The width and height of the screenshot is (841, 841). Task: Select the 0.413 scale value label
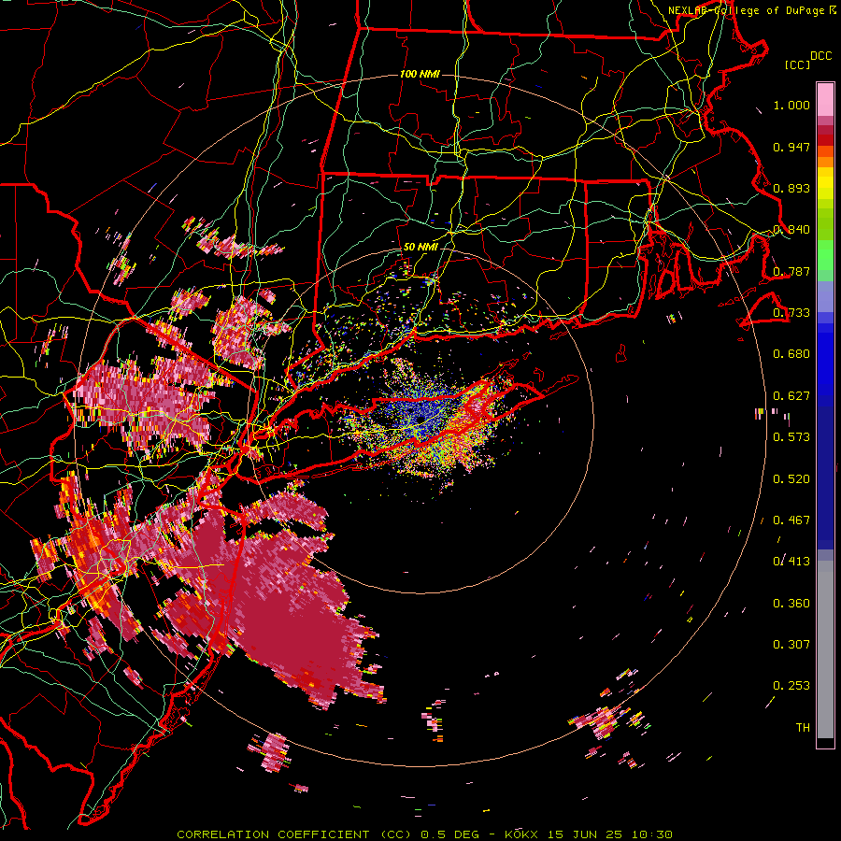[x=791, y=562]
